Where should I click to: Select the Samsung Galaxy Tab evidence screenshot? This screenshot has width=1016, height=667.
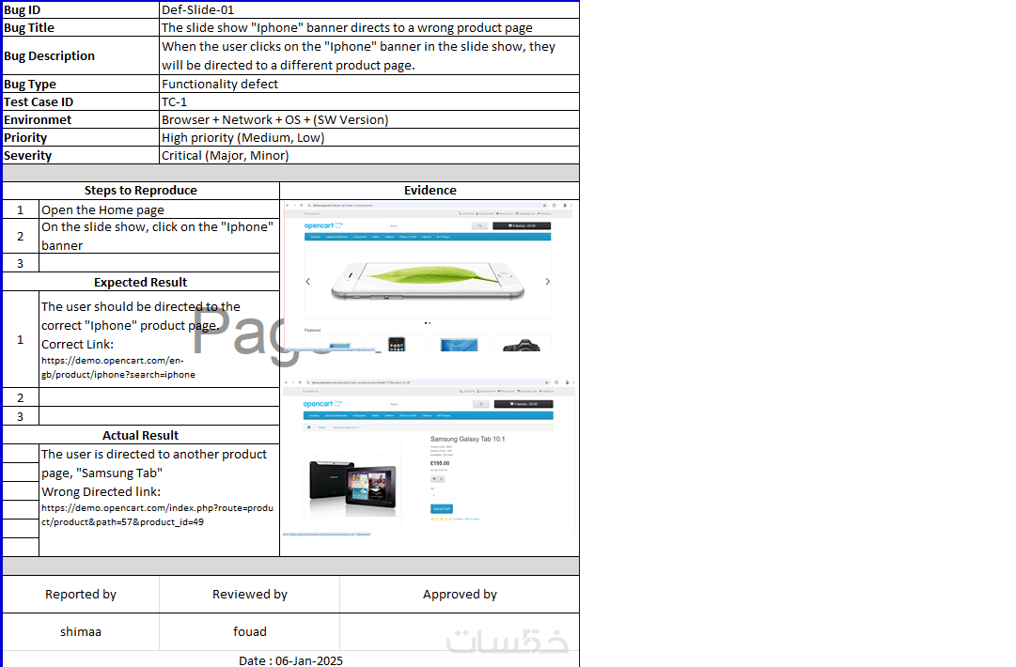click(x=429, y=458)
